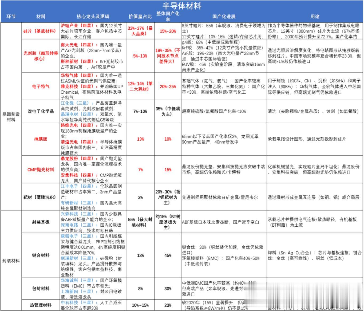Select the 20%-25% localization rate cell
The width and height of the screenshot is (364, 311).
(x=168, y=86)
